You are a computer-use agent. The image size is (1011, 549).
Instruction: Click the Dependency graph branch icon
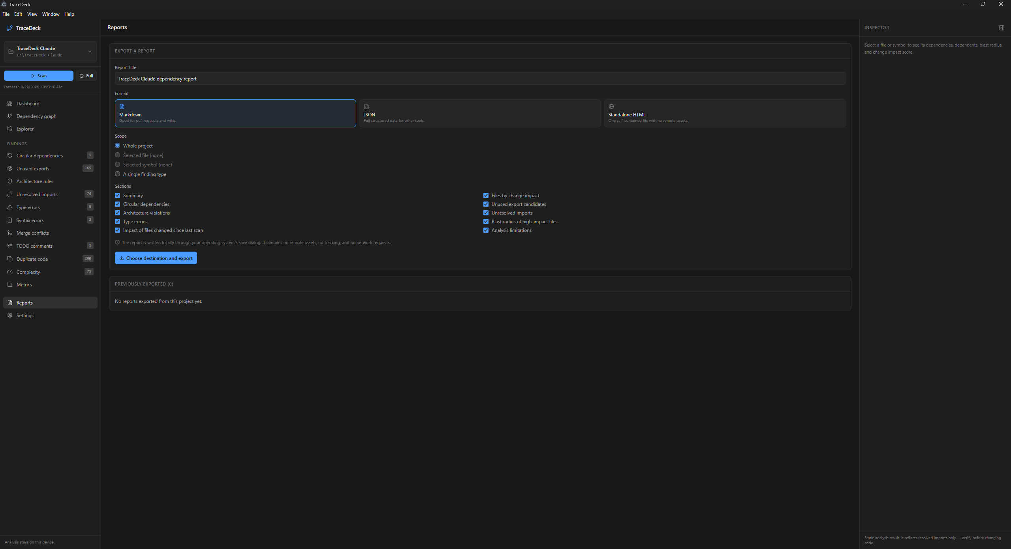[10, 116]
